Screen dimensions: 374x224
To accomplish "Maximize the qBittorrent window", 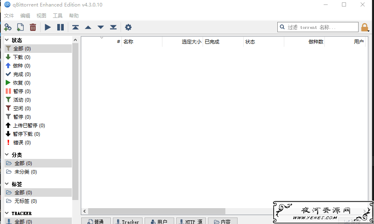I will [x=344, y=4].
